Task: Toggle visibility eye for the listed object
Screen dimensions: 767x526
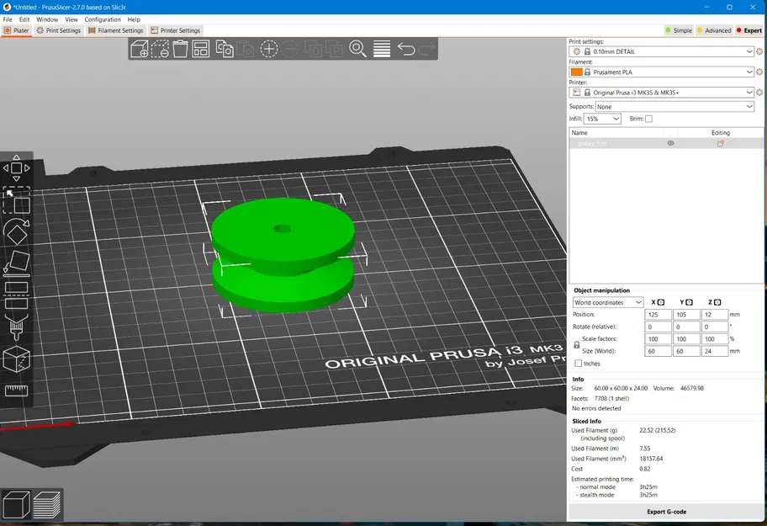Action: [x=670, y=144]
